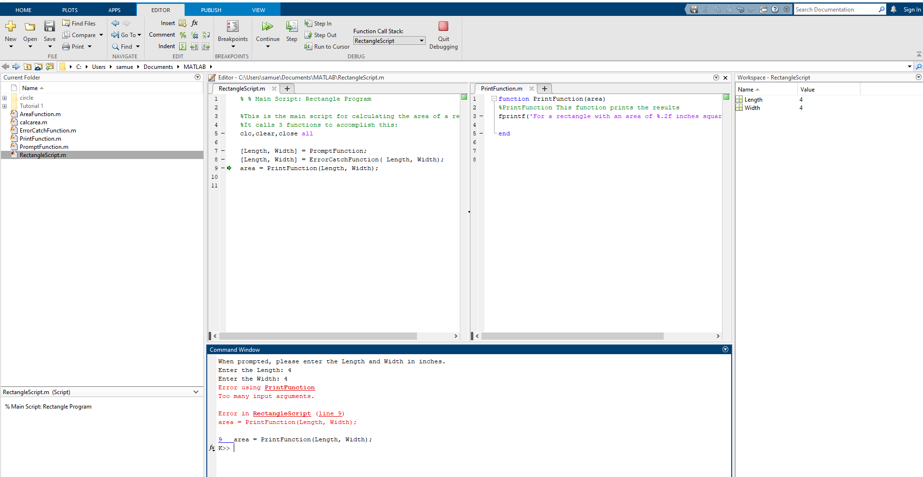The height and width of the screenshot is (477, 923).
Task: Open the Function Call Stack dropdown
Action: point(389,41)
